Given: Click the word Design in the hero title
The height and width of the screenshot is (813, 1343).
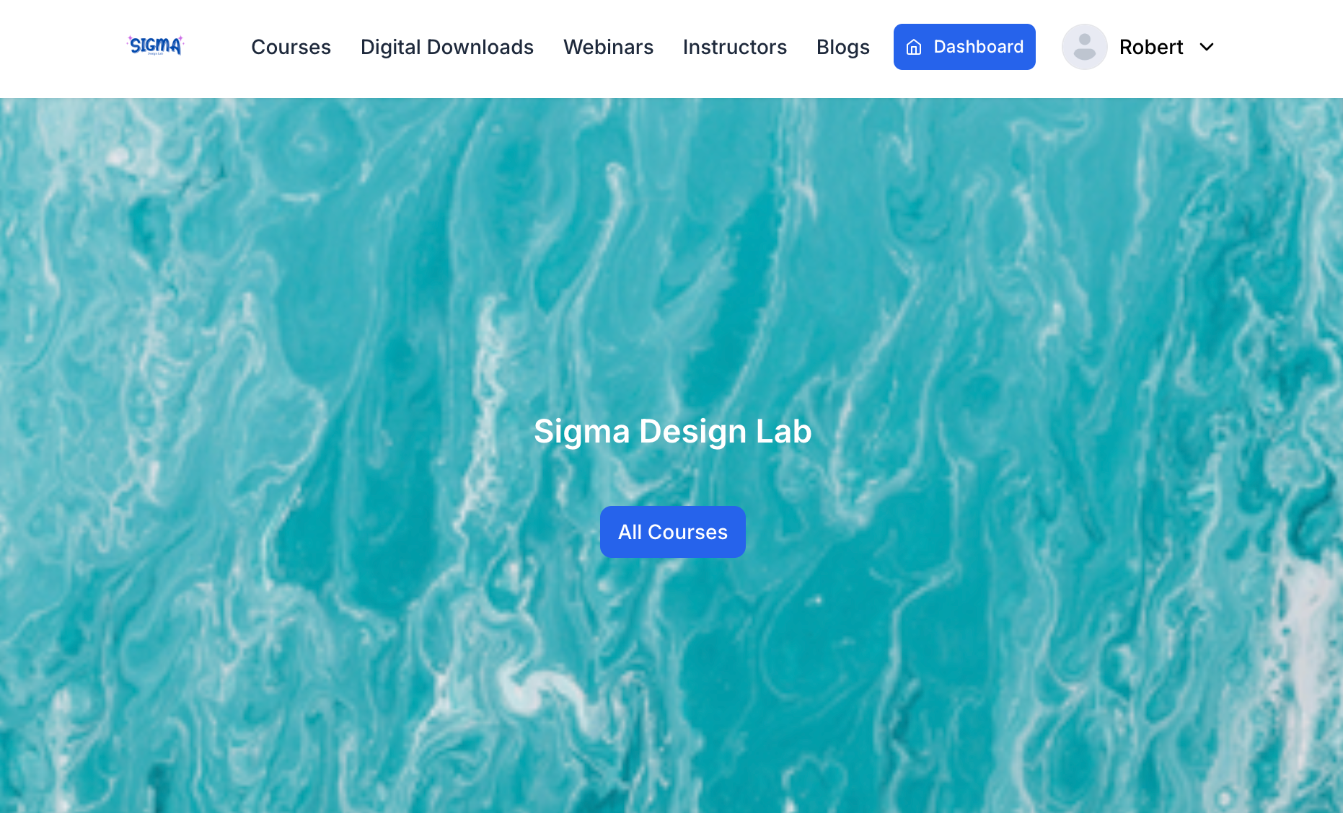Looking at the screenshot, I should (x=692, y=432).
